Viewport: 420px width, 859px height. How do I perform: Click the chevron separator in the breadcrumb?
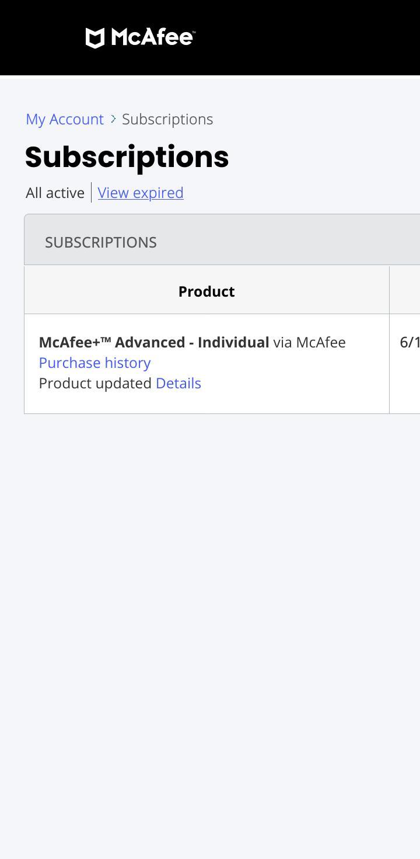point(112,119)
